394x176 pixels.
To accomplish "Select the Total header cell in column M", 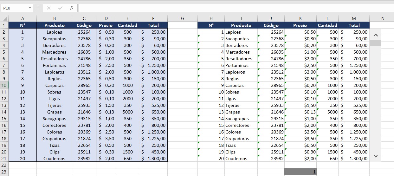I will (x=354, y=25).
